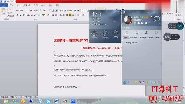Open QQ Mail envelope icon under nickname

click(x=138, y=23)
